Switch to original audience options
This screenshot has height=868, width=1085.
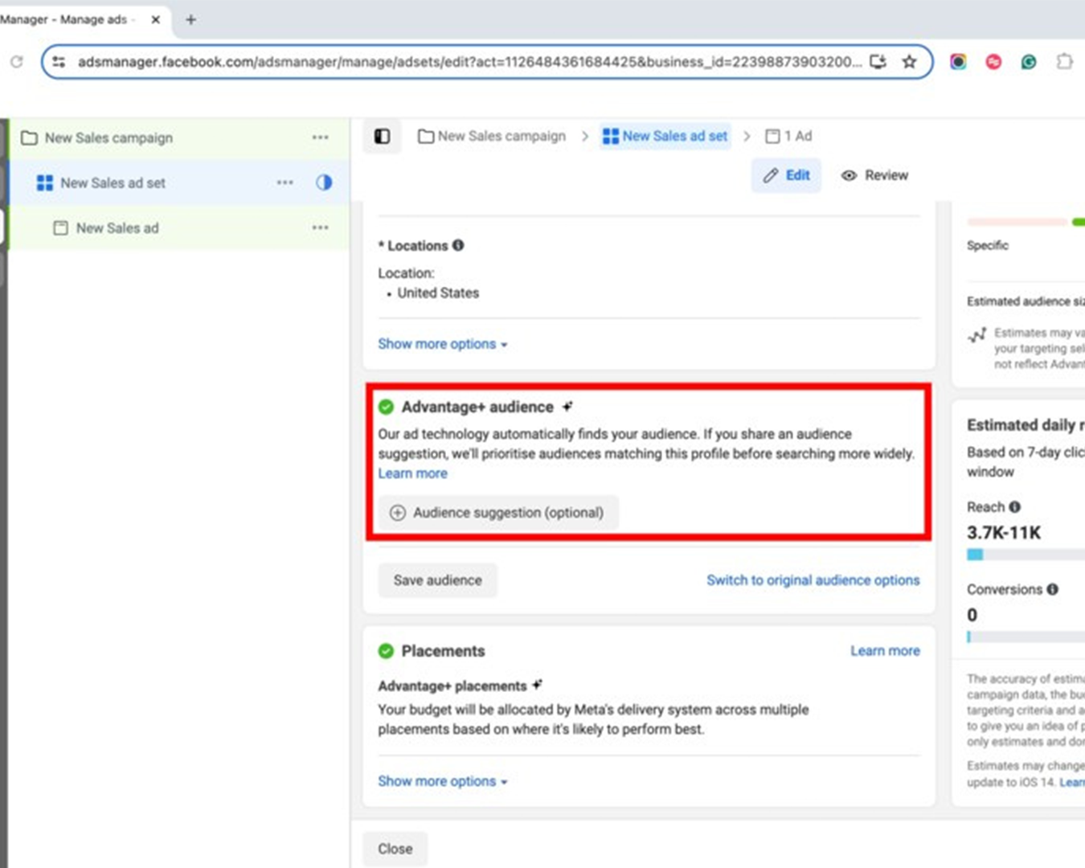point(813,580)
